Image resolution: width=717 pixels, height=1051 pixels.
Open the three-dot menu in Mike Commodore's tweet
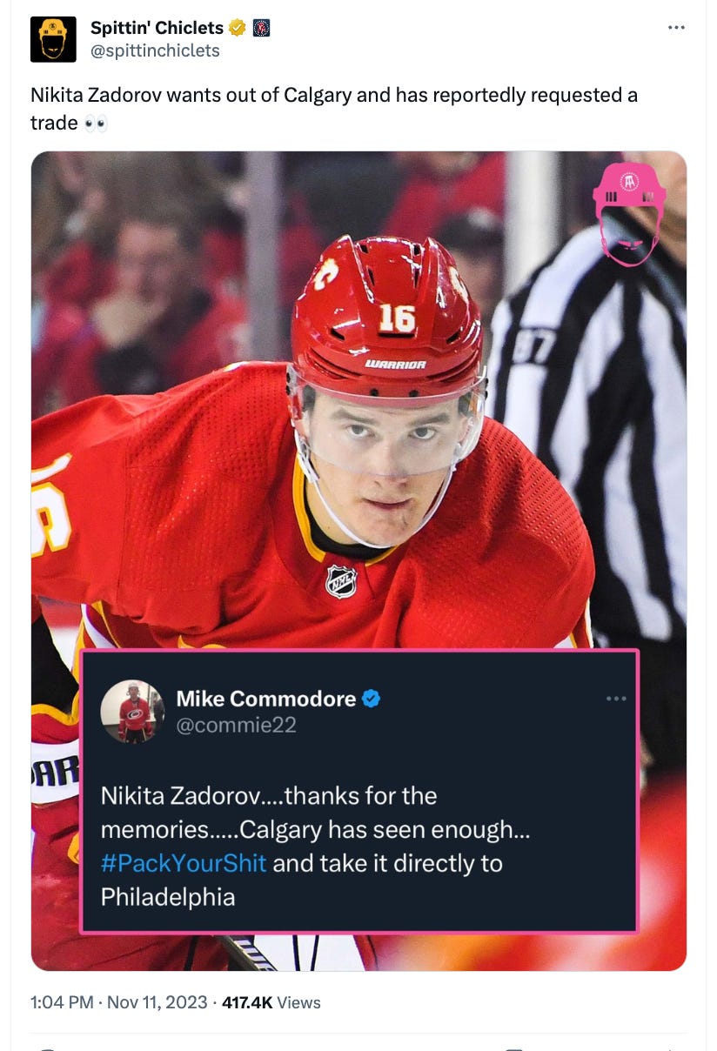(616, 698)
